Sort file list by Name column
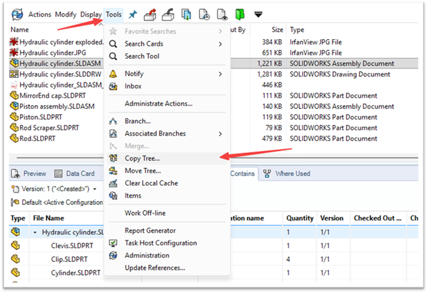 pyautogui.click(x=20, y=30)
